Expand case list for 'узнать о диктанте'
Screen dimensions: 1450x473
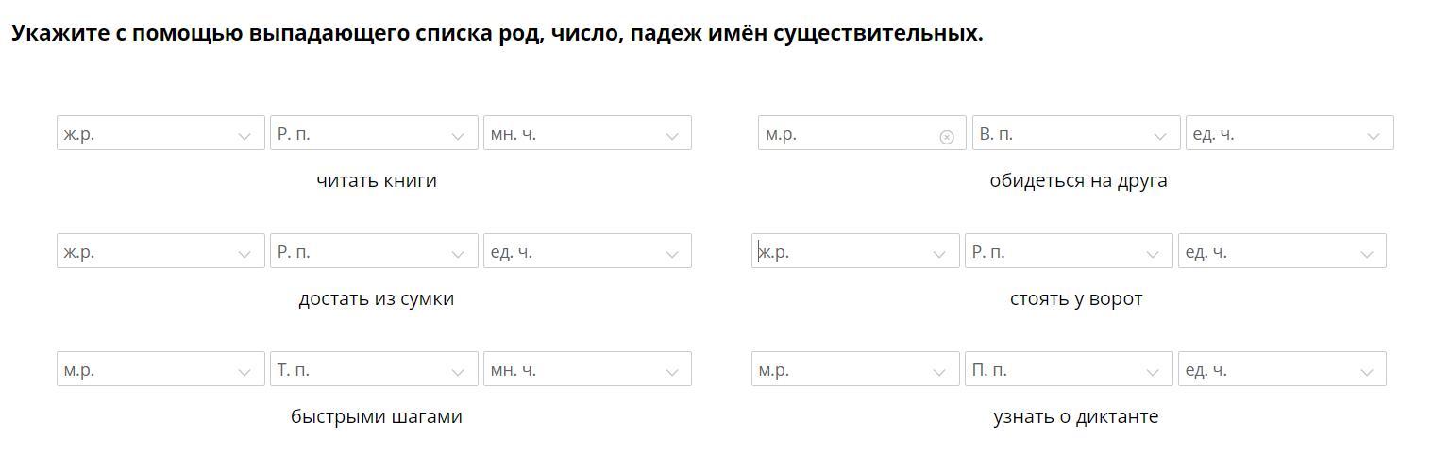point(1069,369)
